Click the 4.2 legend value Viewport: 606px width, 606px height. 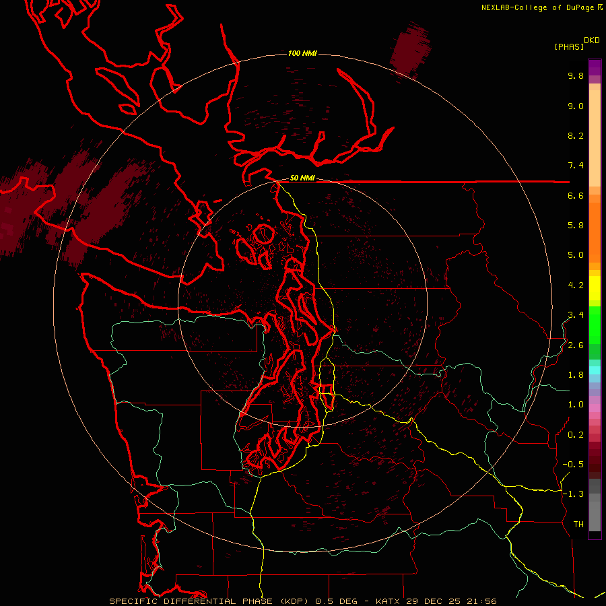coord(576,285)
